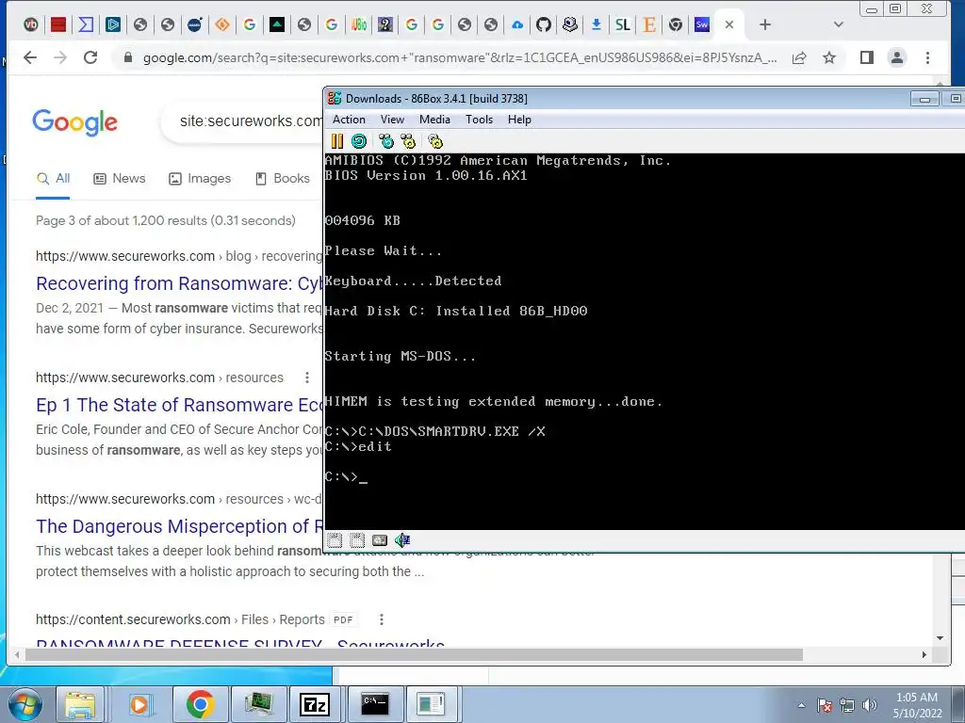Click the share page icon in address bar
Viewport: 965px width, 723px height.
[x=799, y=57]
